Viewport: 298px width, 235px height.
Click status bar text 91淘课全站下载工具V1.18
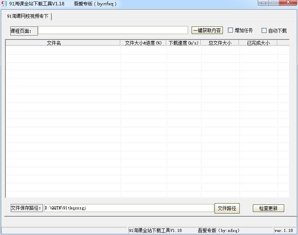coord(155,231)
